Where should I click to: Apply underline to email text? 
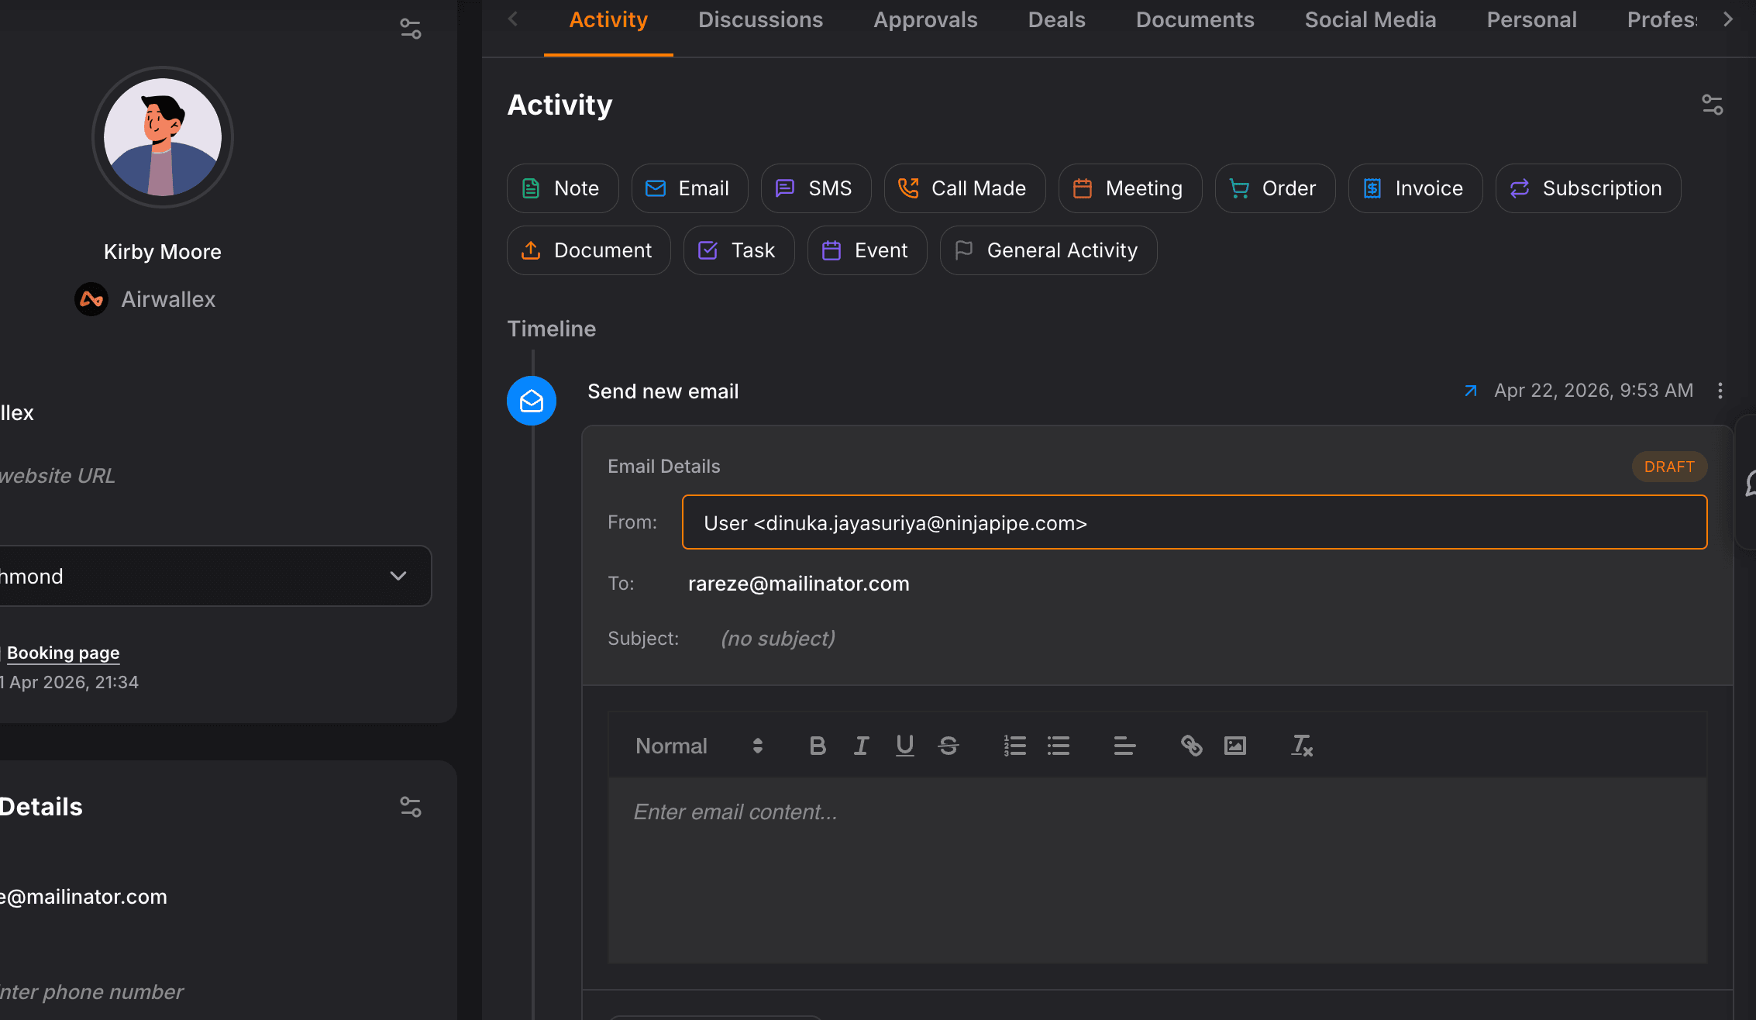(x=904, y=746)
